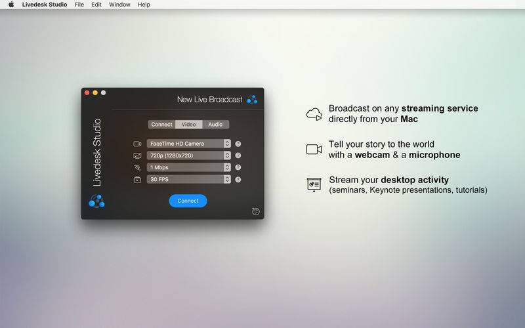The image size is (525, 328).
Task: Open the Window menu
Action: click(x=119, y=5)
